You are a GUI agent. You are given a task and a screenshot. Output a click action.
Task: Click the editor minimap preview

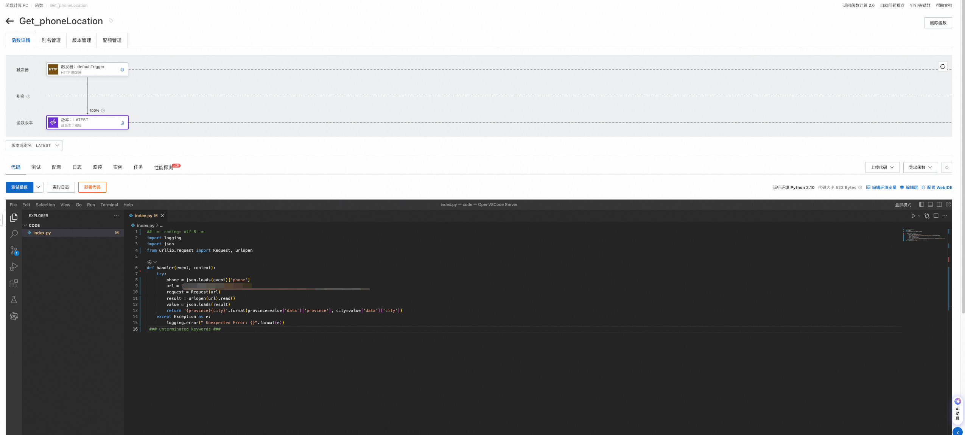[923, 235]
